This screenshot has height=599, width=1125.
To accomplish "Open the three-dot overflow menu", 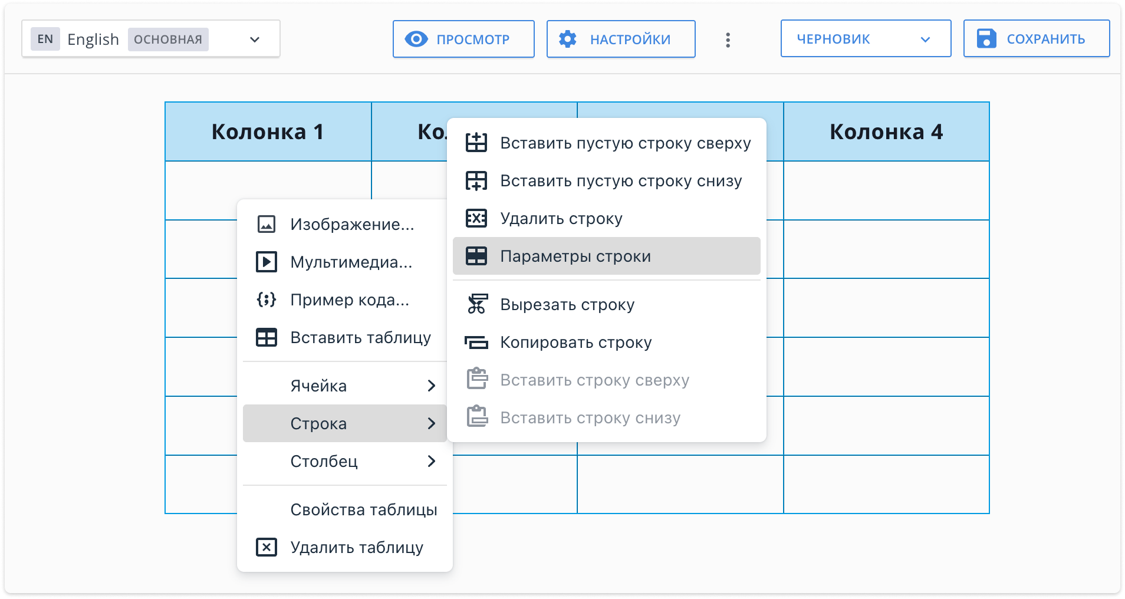I will tap(728, 39).
